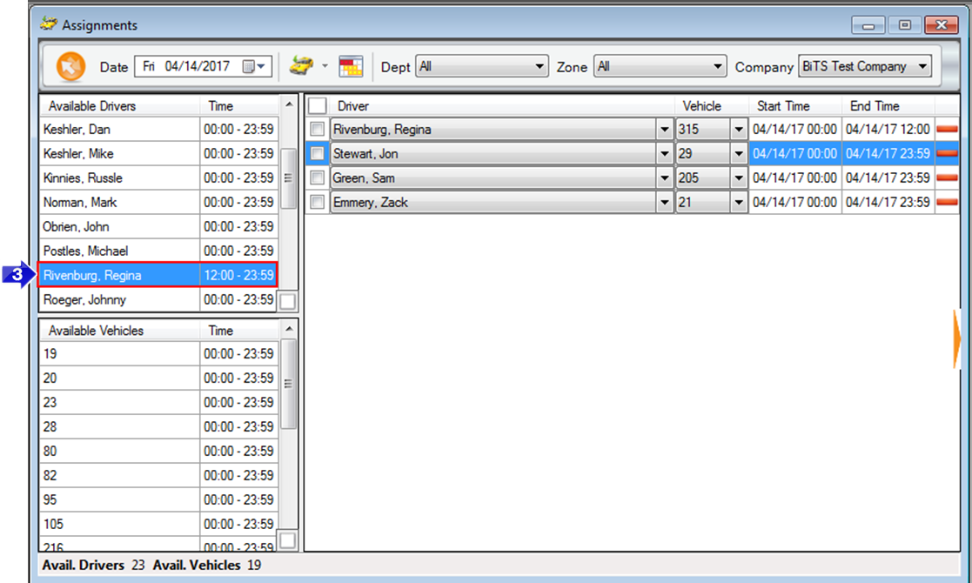972x583 pixels.
Task: Open vehicle dropdown showing 205
Action: (738, 178)
